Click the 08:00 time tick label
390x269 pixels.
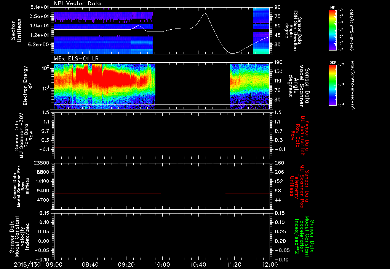54,264
